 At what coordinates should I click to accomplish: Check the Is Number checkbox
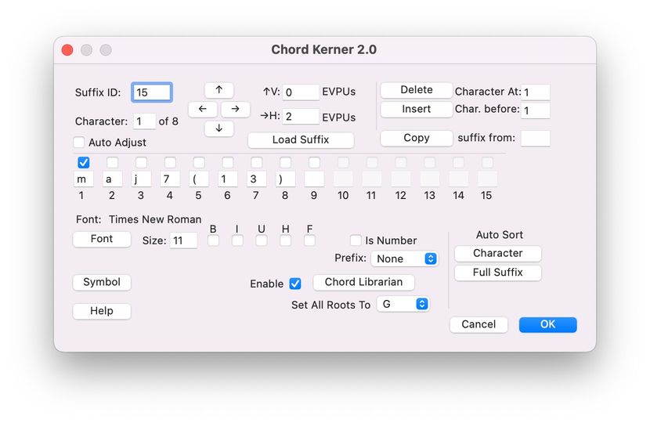point(356,240)
